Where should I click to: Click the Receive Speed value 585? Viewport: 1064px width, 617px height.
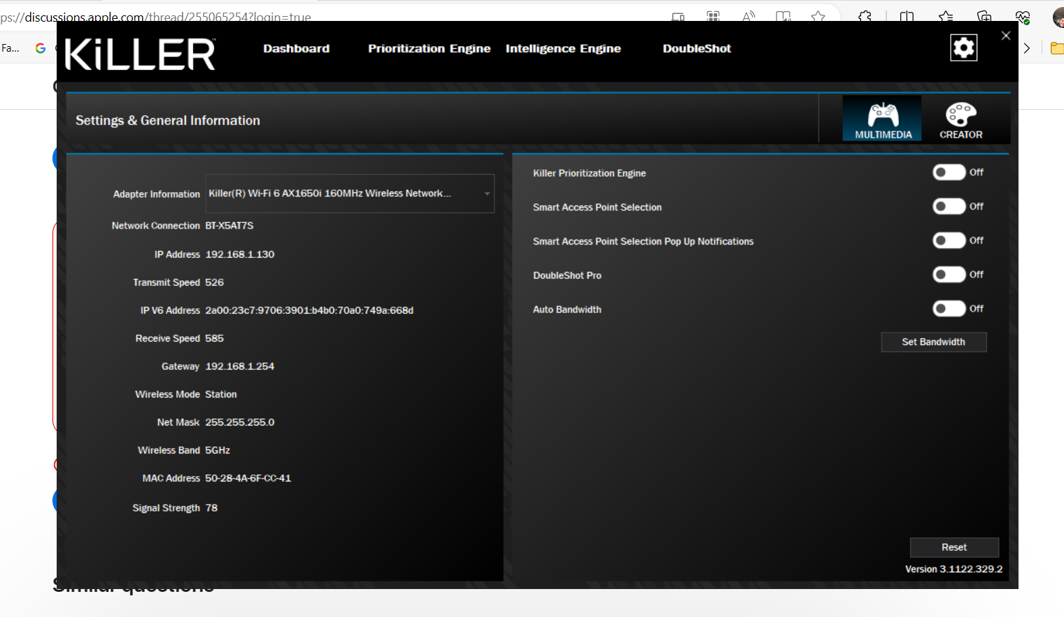coord(215,338)
